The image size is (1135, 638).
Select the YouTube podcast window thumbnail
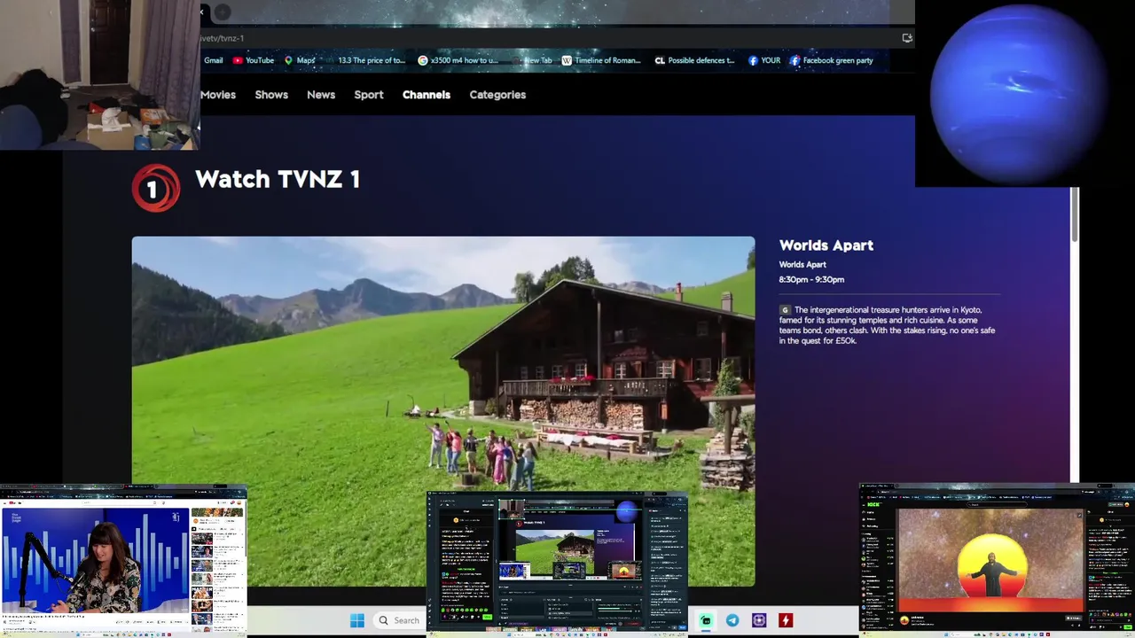(123, 560)
